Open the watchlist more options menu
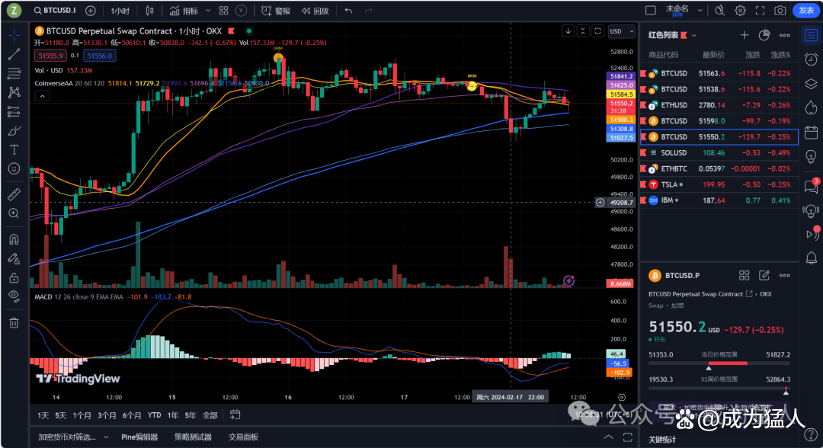The image size is (823, 448). pos(785,35)
